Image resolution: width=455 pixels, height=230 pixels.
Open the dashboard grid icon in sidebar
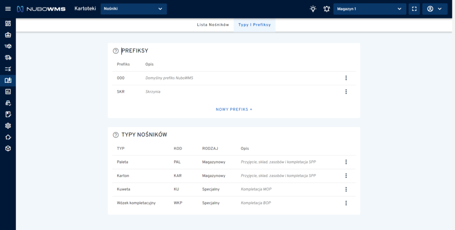(x=8, y=23)
